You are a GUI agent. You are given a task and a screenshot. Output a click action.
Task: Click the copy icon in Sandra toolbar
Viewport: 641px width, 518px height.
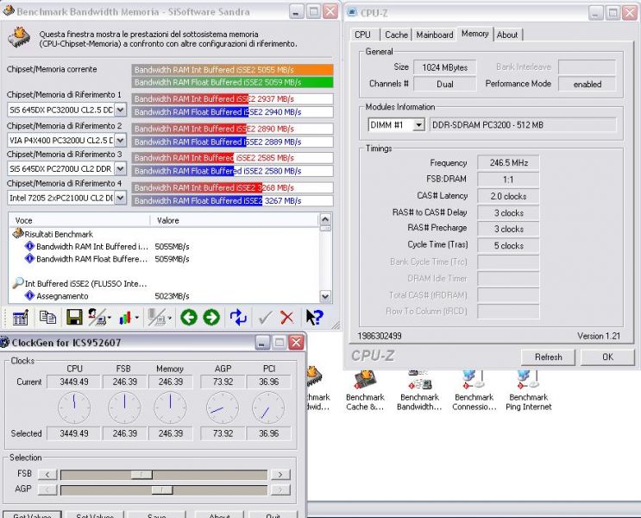click(47, 317)
